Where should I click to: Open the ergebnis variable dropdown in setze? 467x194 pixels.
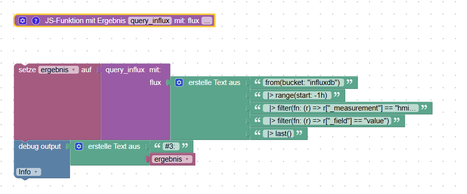coord(58,70)
